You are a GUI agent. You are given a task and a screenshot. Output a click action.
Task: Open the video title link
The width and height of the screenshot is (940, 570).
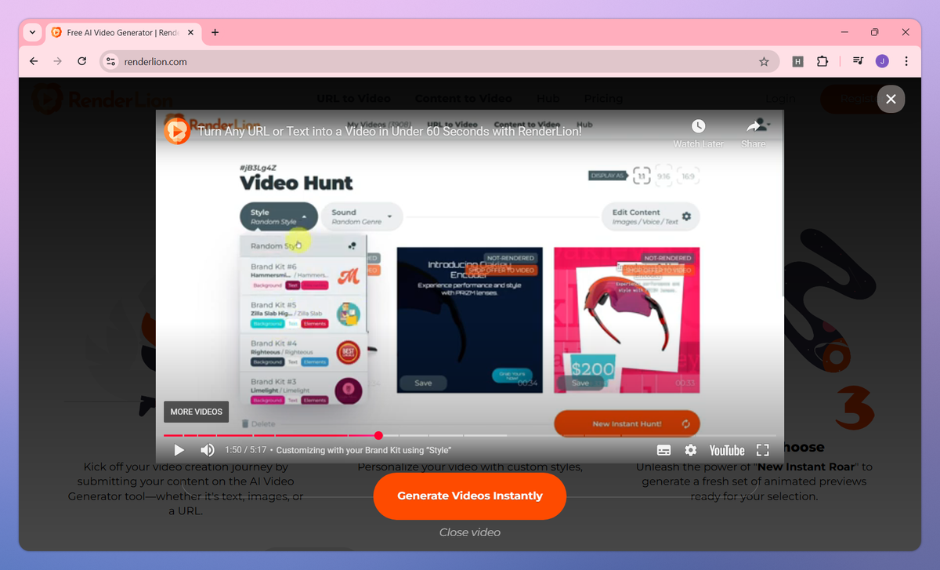click(x=389, y=131)
